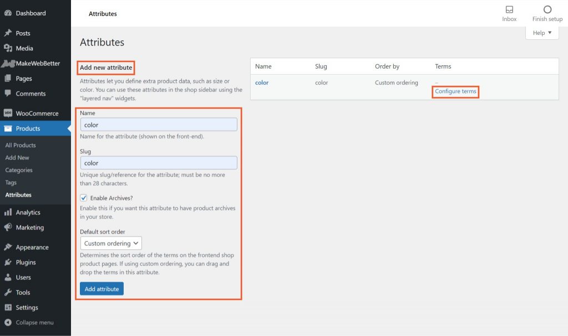Click the Appearance paintbrush icon

click(8, 247)
